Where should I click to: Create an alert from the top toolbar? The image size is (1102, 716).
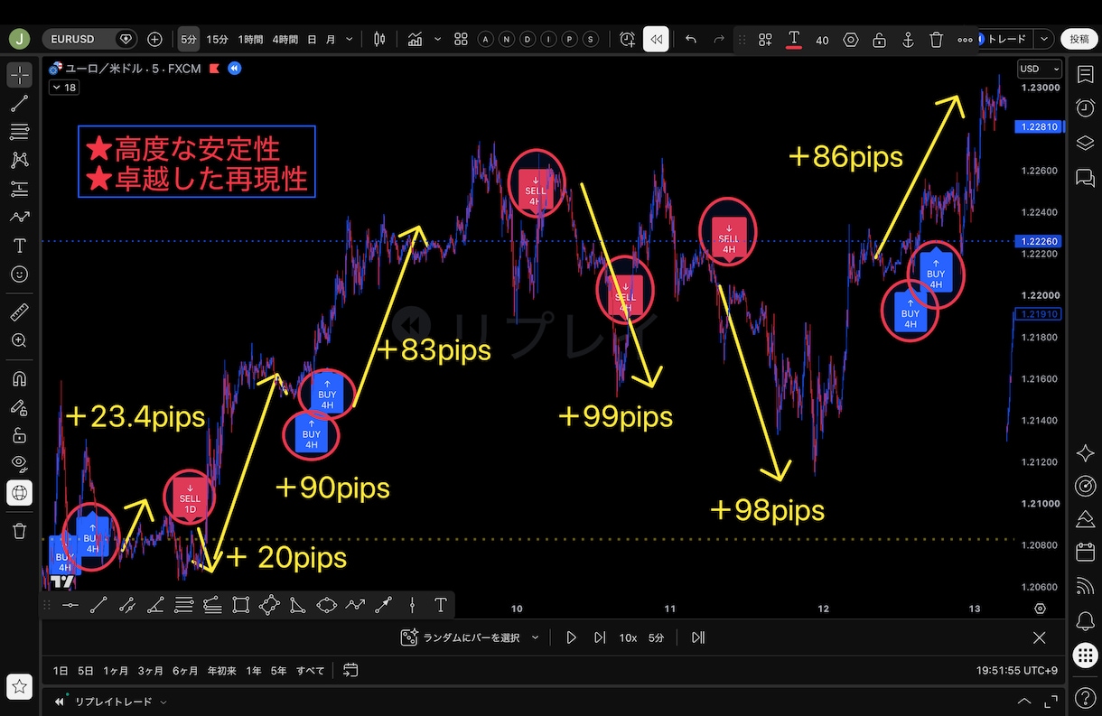point(628,40)
